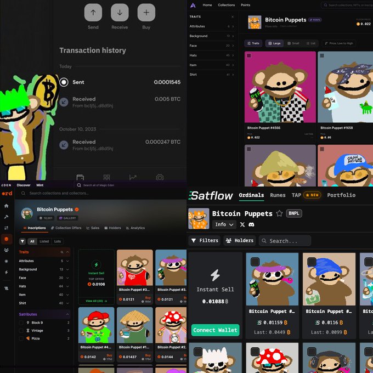Click the swap arrows icon in Ord sidebar
Image resolution: width=373 pixels, height=373 pixels.
[x=7, y=228]
